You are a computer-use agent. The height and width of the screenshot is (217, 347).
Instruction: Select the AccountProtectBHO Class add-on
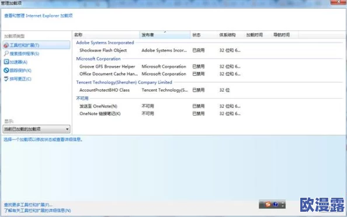tap(105, 90)
